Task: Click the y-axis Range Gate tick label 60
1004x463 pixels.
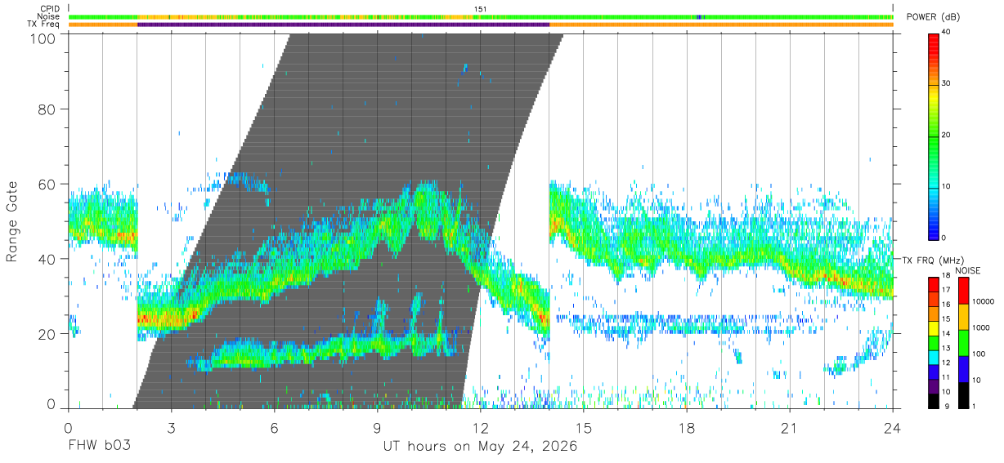Action: [47, 184]
